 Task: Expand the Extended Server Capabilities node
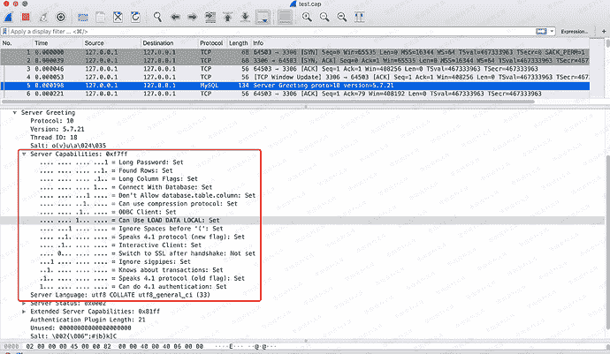24,310
